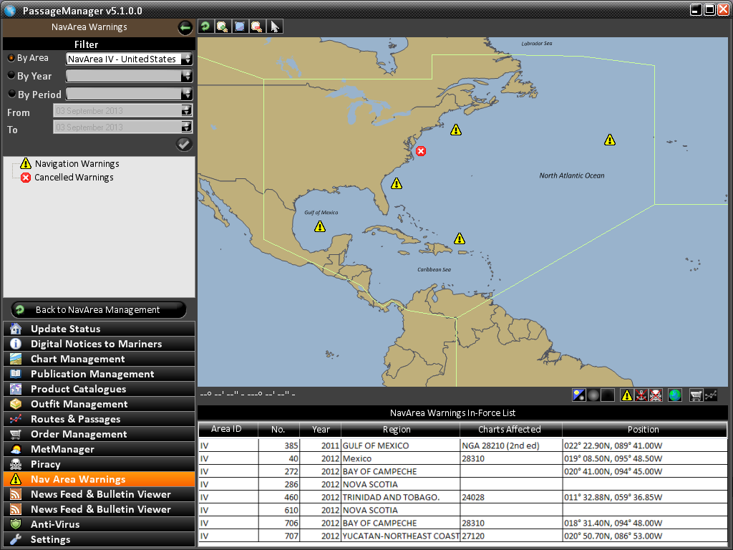Select BAY OF CAMPECHE warning 706 row
The width and height of the screenshot is (733, 550).
[x=463, y=523]
